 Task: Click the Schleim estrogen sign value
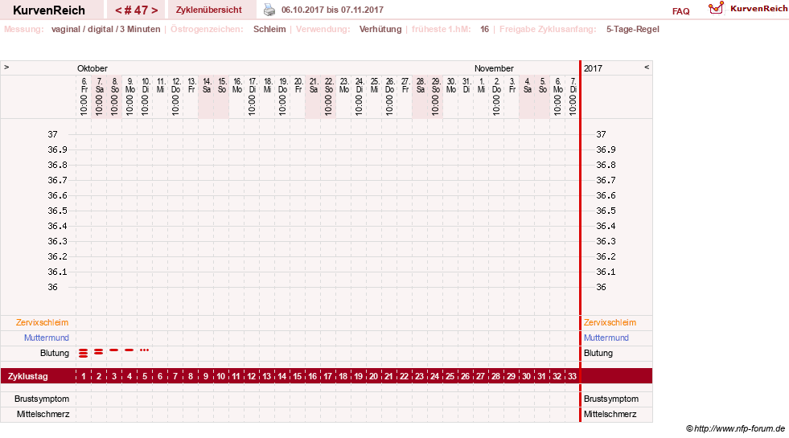(x=269, y=29)
